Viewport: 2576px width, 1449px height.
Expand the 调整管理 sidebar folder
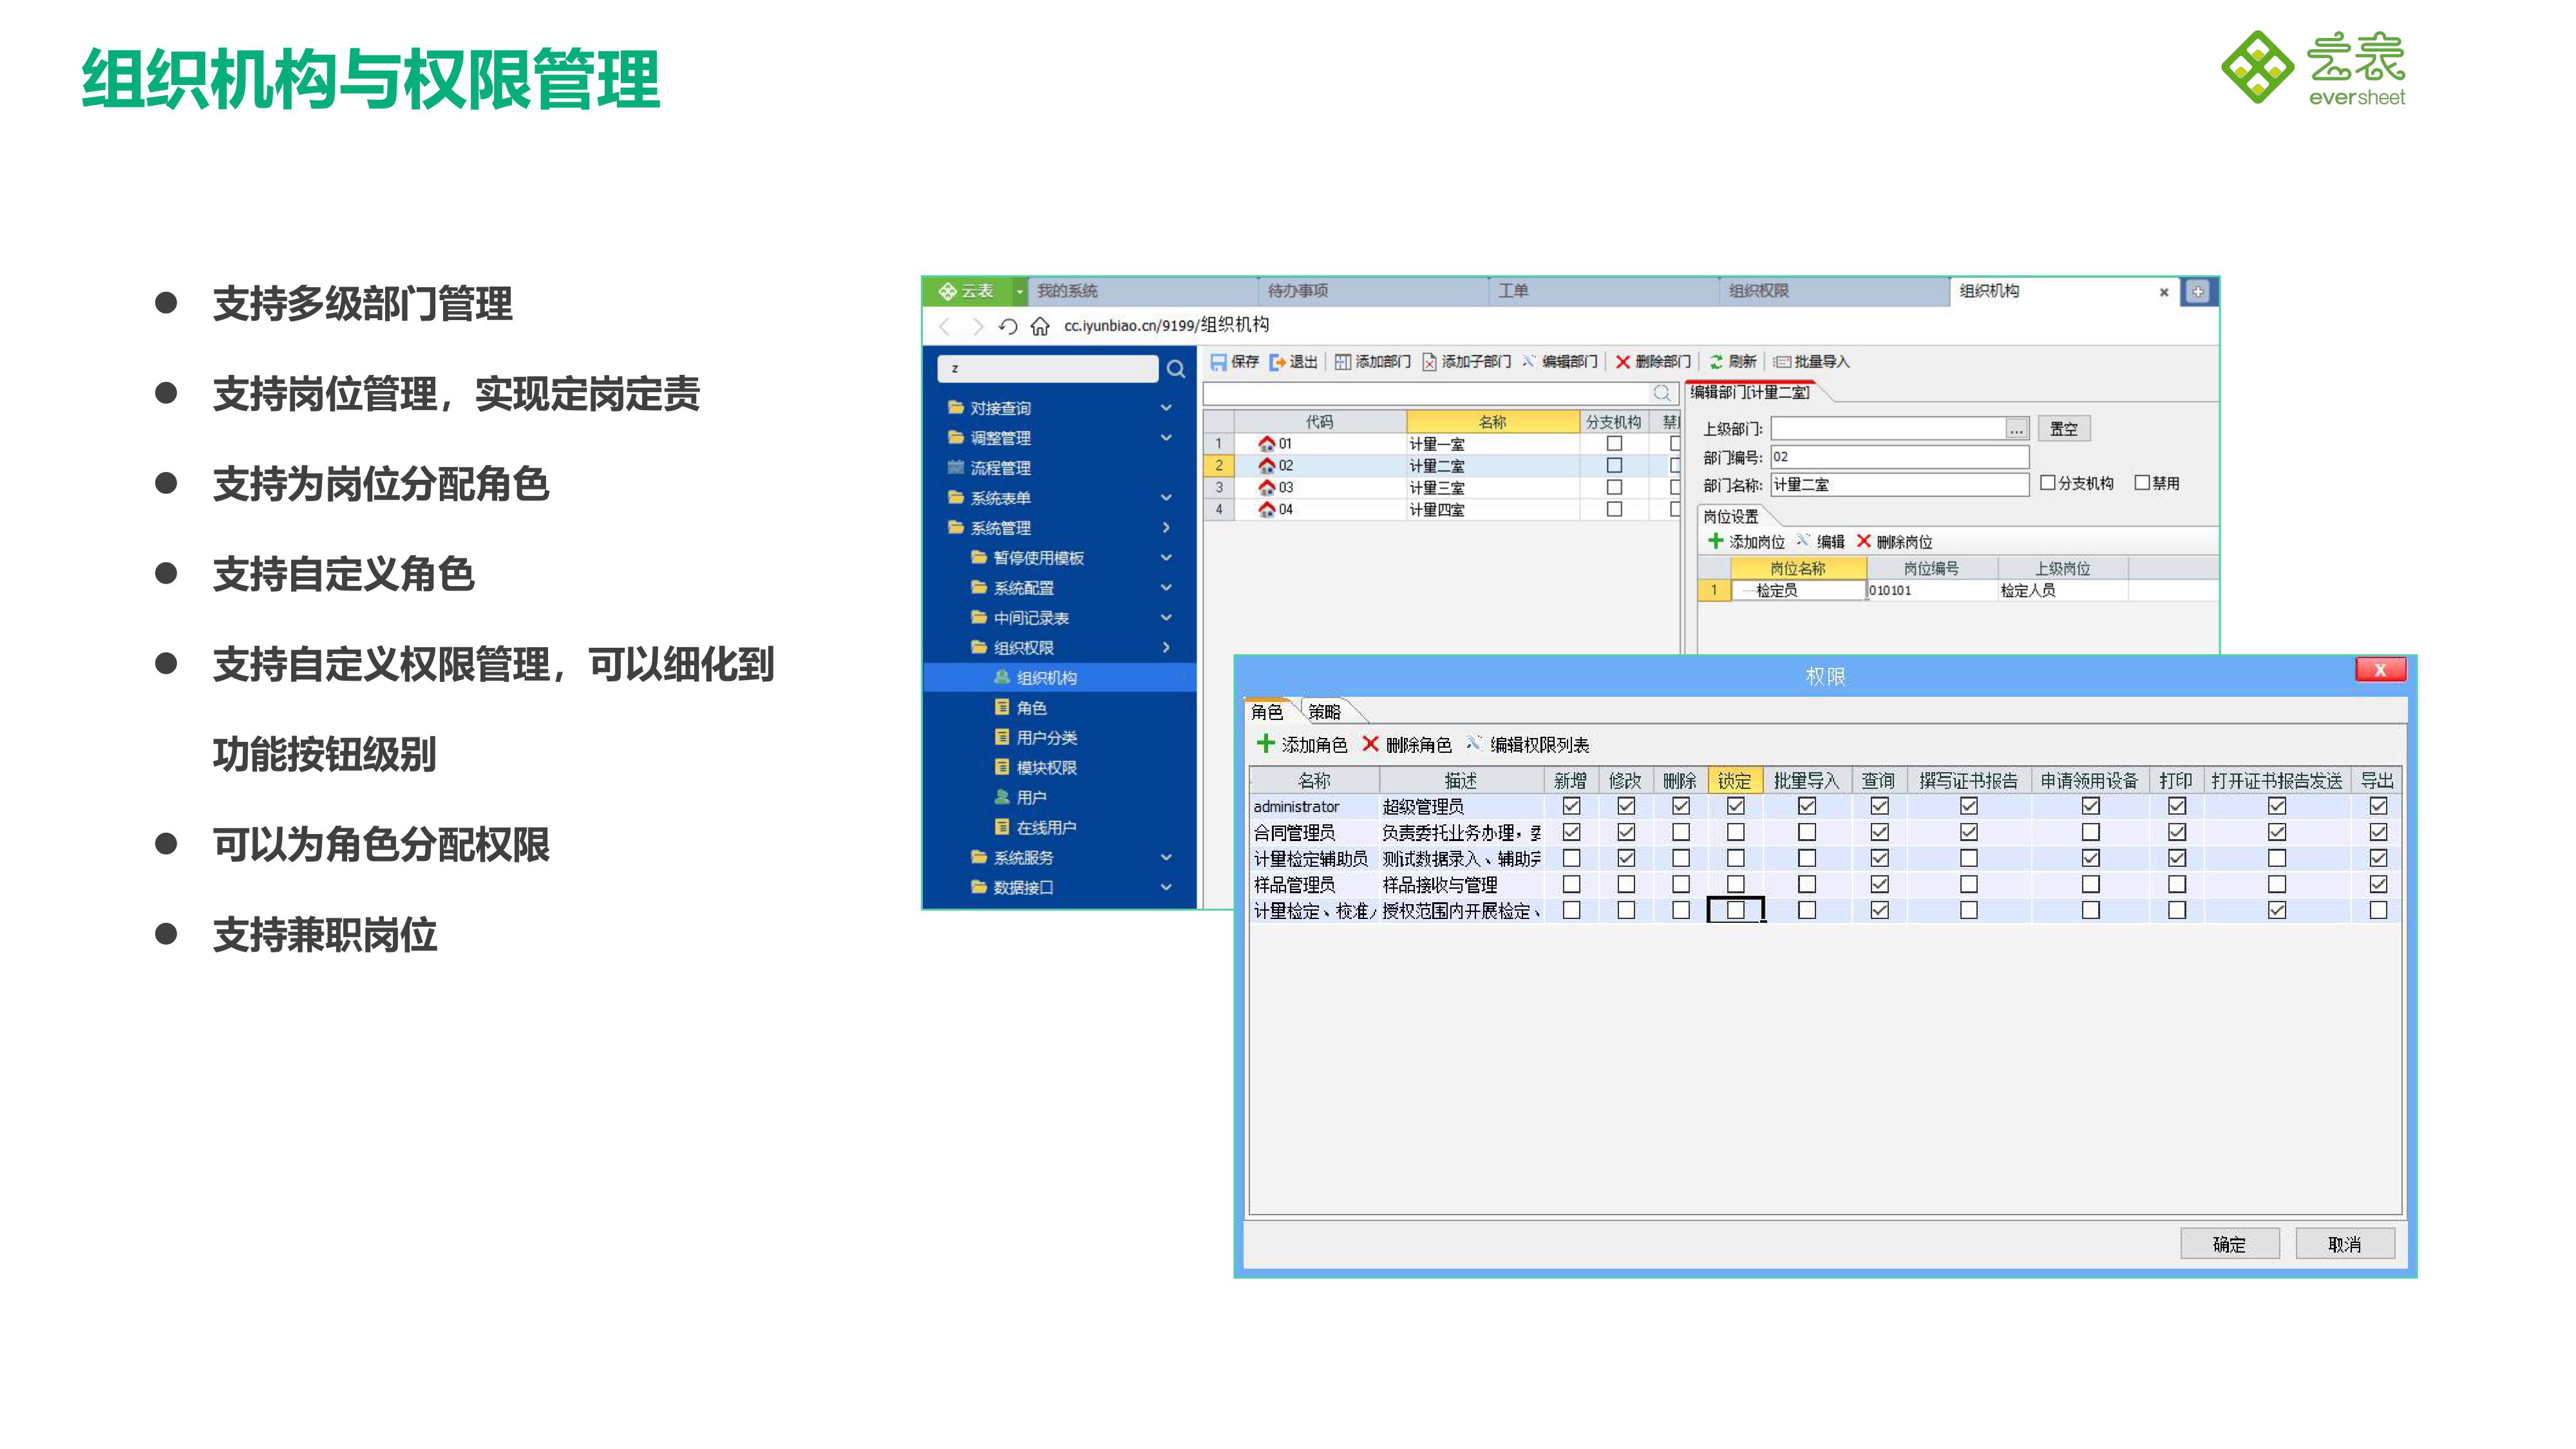coord(1166,438)
